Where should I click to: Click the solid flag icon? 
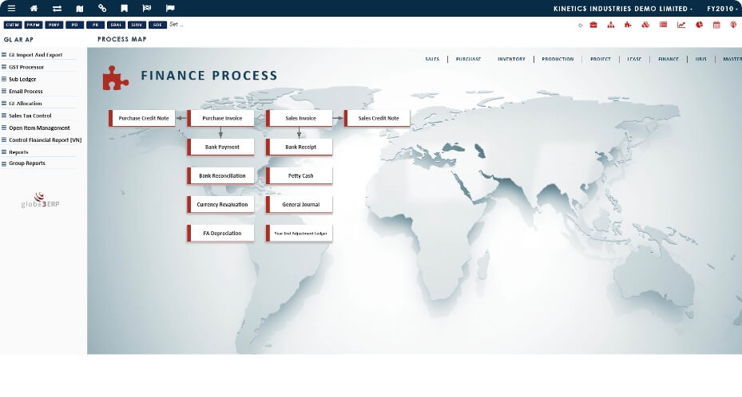170,8
